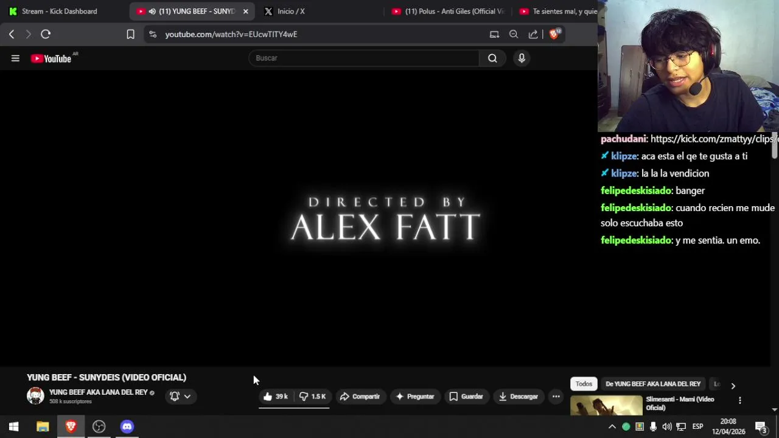Switch to the Inicio / X tab
Screen dimensions: 779x438
pyautogui.click(x=291, y=12)
